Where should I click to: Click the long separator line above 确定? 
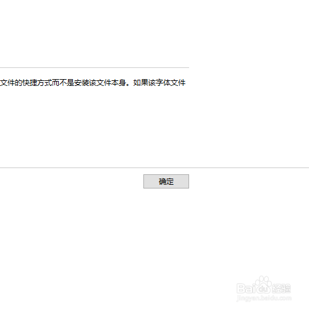click(x=154, y=167)
